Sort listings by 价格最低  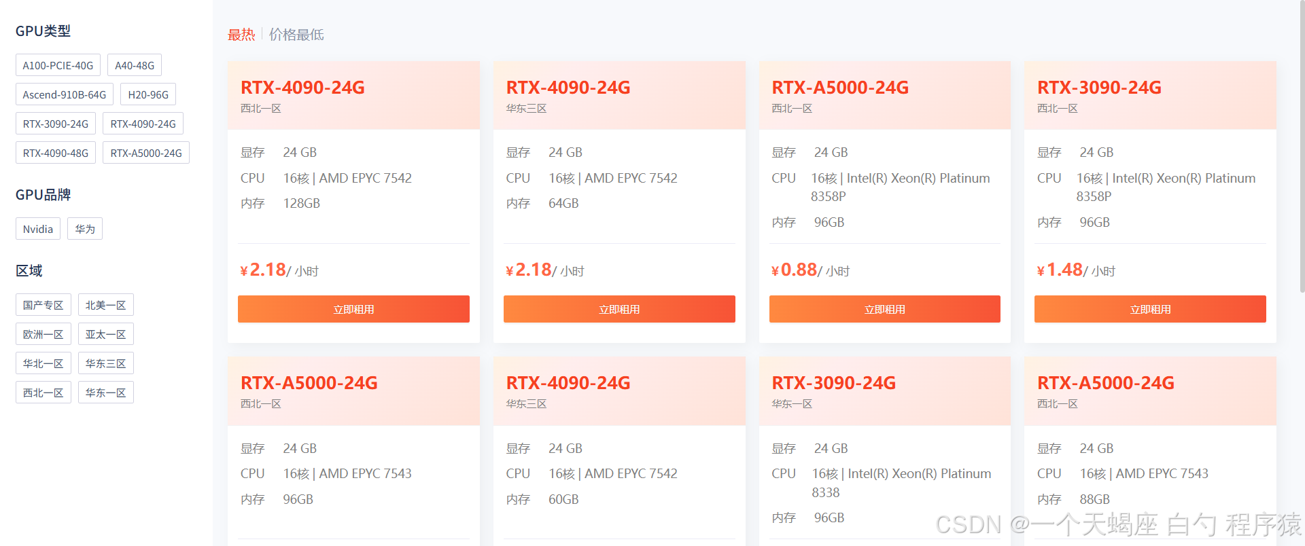pos(296,35)
